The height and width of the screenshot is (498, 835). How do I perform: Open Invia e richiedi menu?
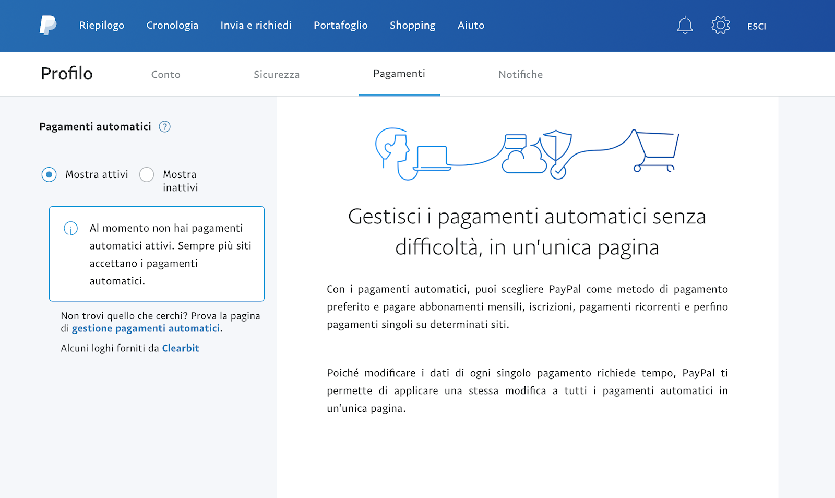(x=256, y=25)
